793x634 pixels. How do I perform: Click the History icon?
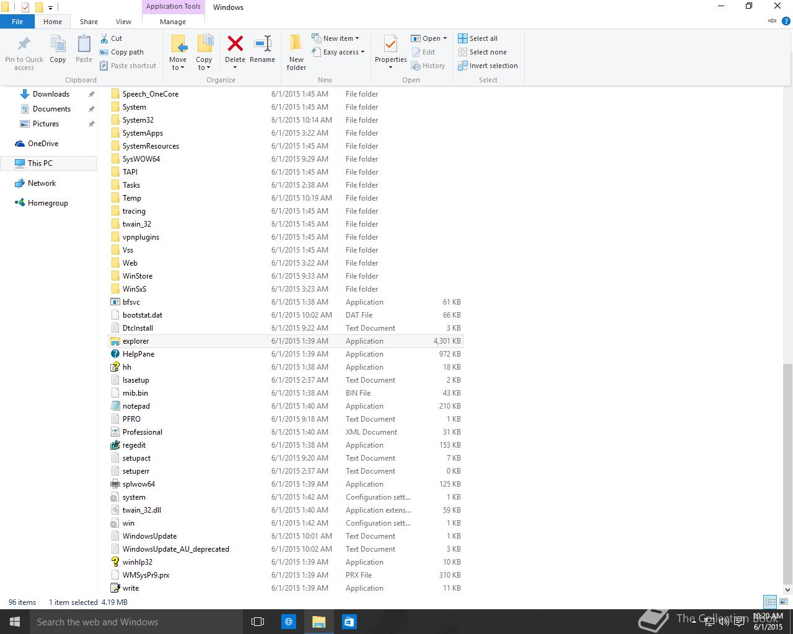(x=416, y=66)
